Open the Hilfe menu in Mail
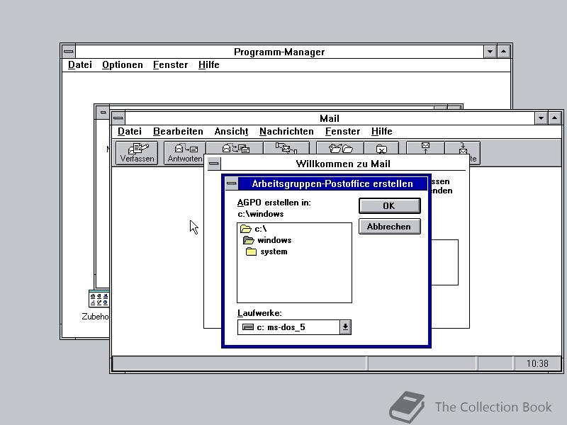 [x=381, y=131]
